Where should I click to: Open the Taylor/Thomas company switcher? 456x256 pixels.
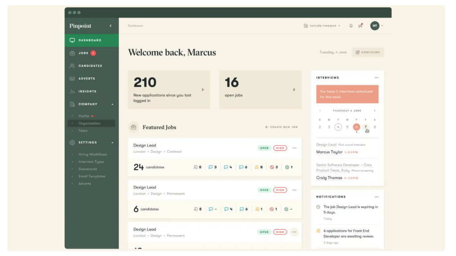[322, 26]
